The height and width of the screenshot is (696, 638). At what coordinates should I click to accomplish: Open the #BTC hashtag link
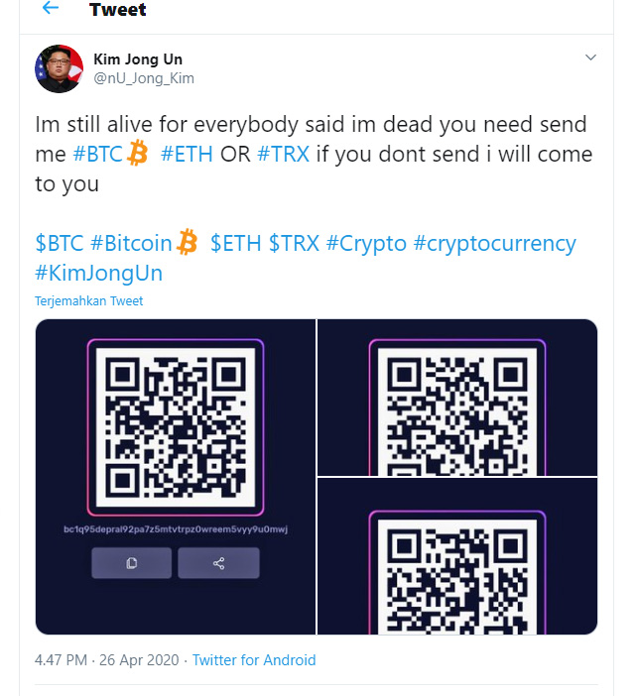(98, 154)
